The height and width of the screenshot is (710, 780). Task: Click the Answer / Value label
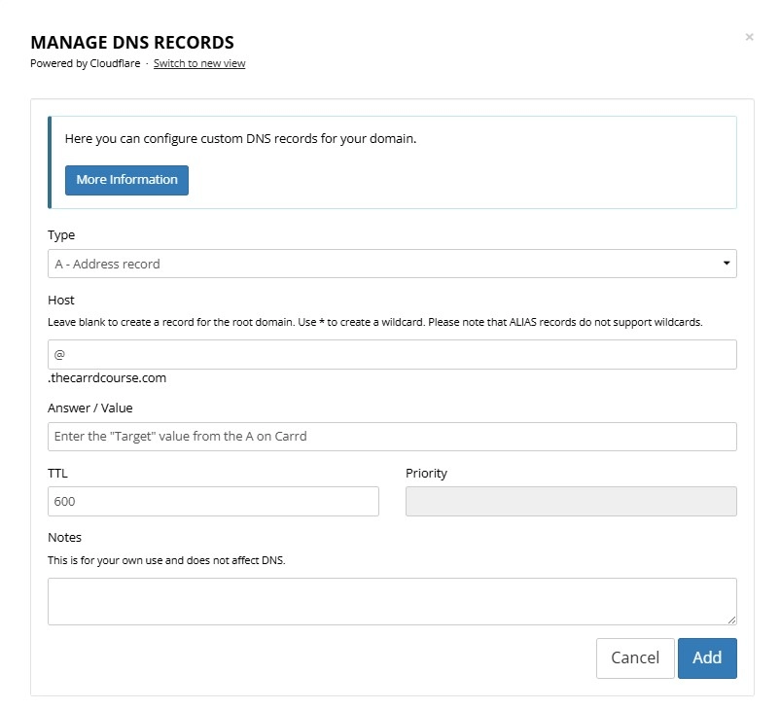tap(90, 408)
